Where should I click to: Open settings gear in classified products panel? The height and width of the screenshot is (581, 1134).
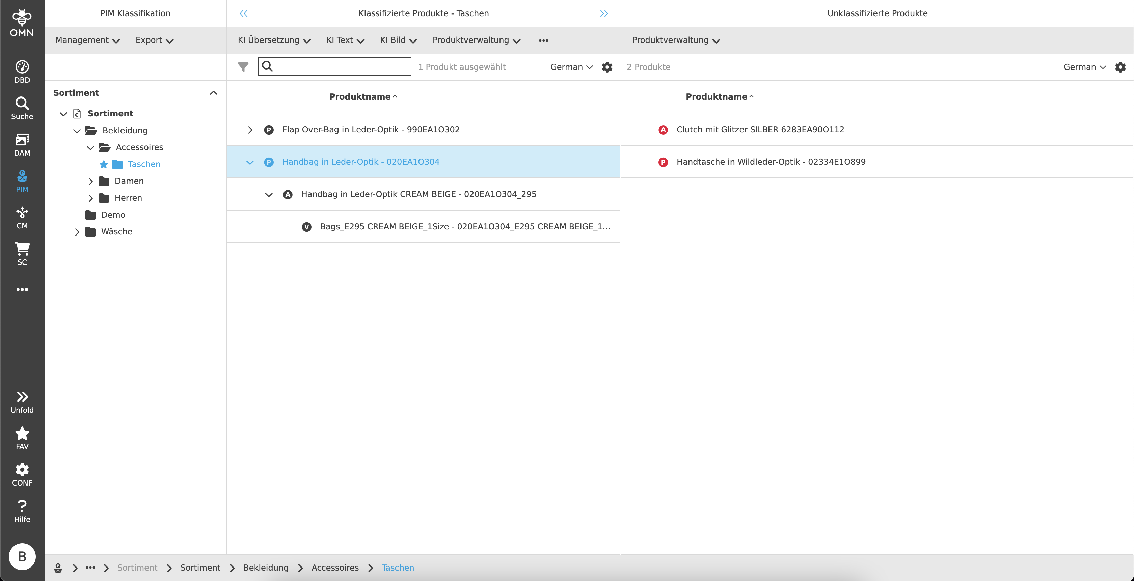[607, 67]
